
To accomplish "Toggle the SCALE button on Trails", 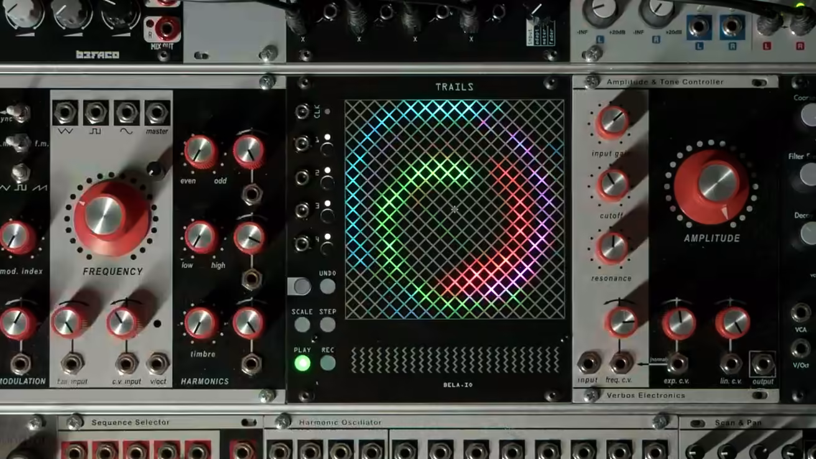I will coord(302,325).
